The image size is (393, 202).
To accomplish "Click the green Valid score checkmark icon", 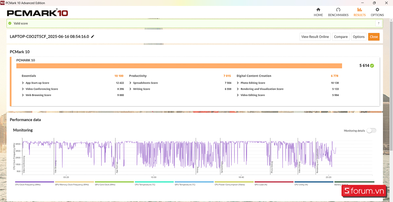I will click(x=10, y=23).
